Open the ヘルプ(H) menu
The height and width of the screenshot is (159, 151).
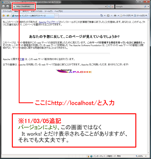click(59, 11)
